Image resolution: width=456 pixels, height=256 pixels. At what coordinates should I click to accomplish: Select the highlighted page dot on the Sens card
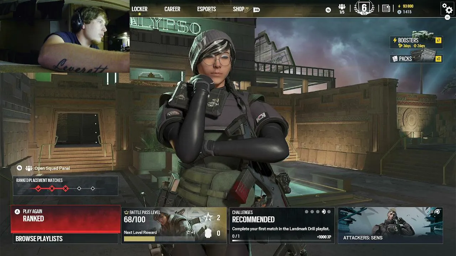437,212
